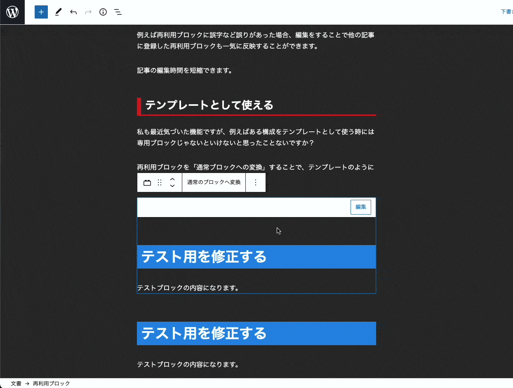This screenshot has height=388, width=513.
Task: Click the reusable block type icon
Action: (x=147, y=182)
